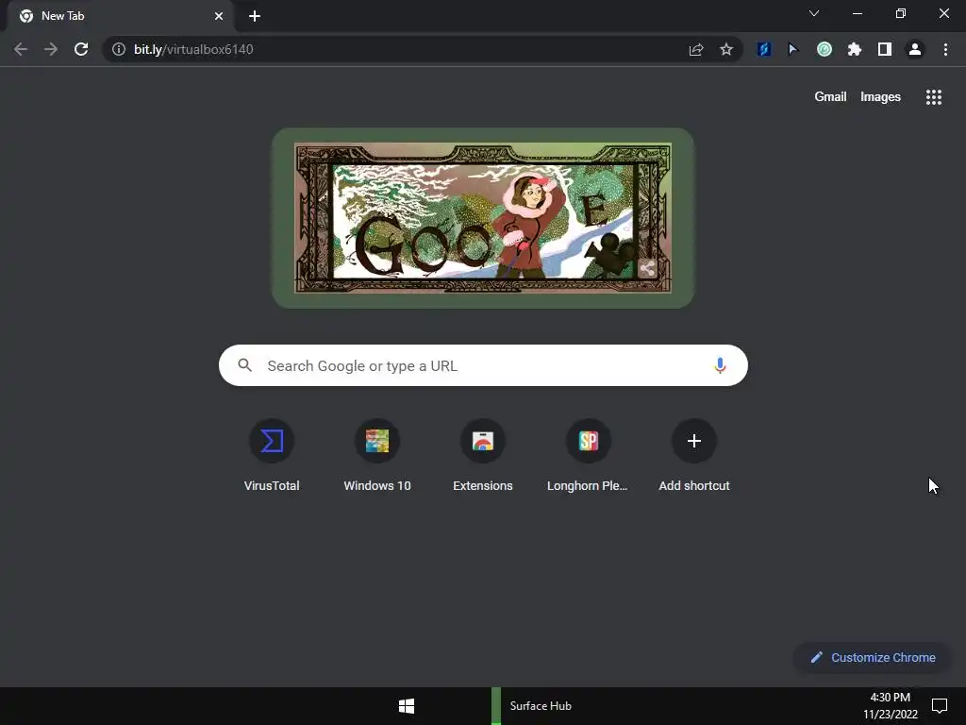Open a new tab with plus button
This screenshot has height=725, width=966.
point(255,16)
